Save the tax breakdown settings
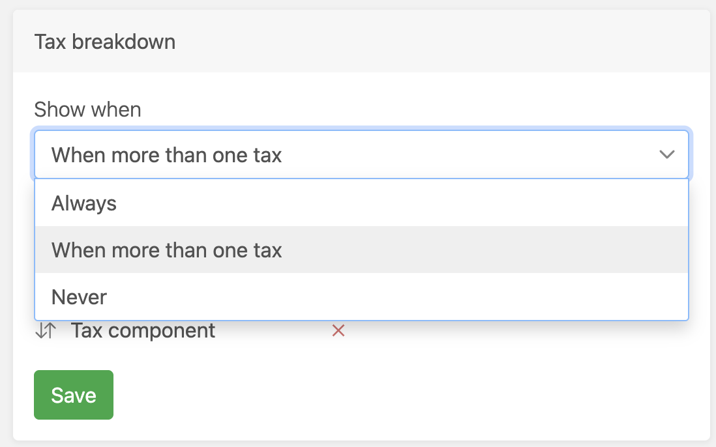Screen dimensions: 716x447 pos(74,395)
